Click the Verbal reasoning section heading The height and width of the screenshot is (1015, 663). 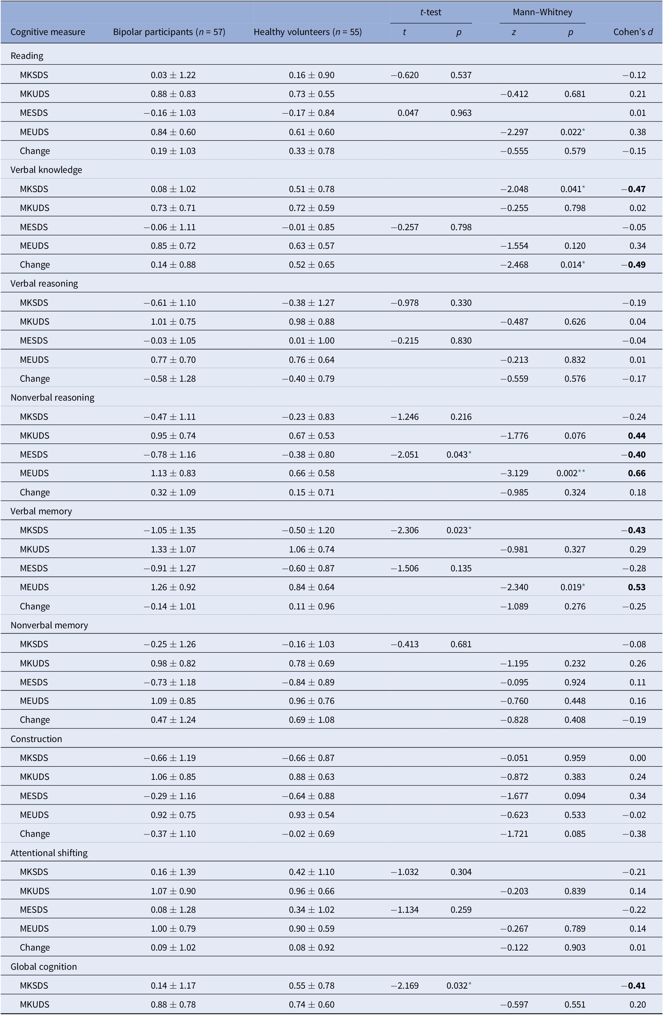click(44, 283)
